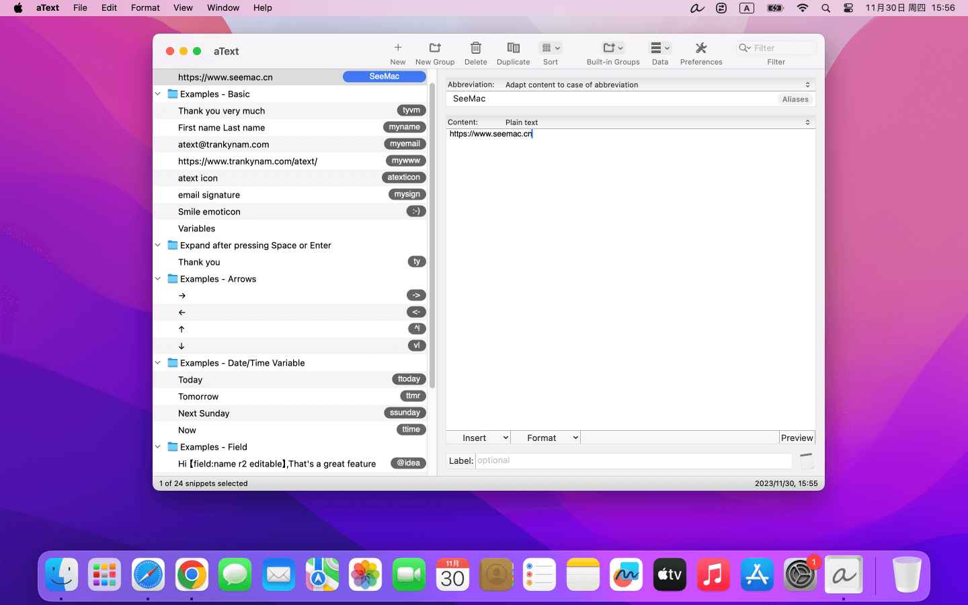This screenshot has width=968, height=605.
Task: Click the ttoday abbreviation badge
Action: (x=409, y=379)
